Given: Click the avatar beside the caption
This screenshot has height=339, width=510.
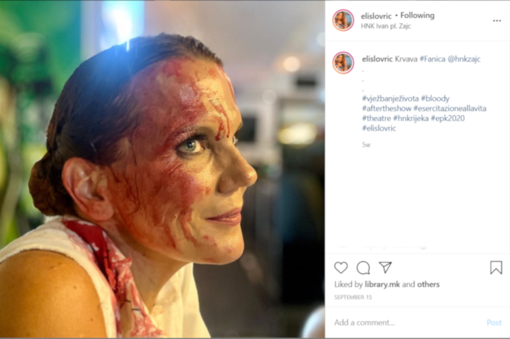Looking at the screenshot, I should tap(343, 62).
